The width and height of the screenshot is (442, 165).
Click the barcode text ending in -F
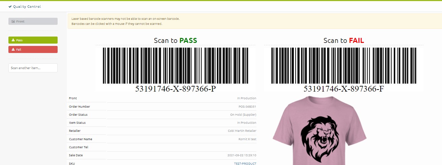(344, 89)
